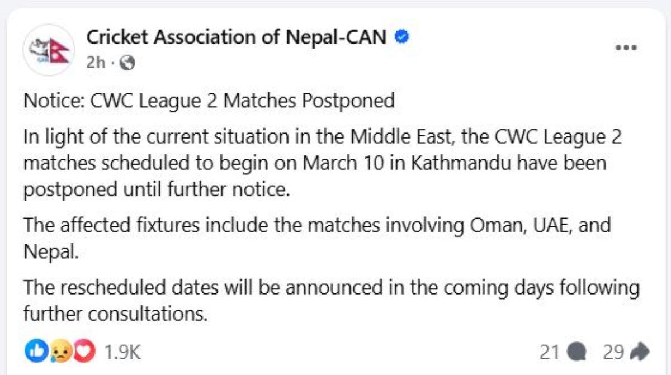
Task: Click the "Notice: CWC League 2 Matches Postponed" heading
Action: (209, 101)
